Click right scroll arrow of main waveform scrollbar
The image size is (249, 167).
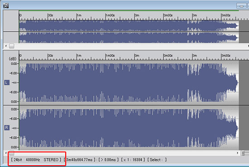(x=238, y=153)
